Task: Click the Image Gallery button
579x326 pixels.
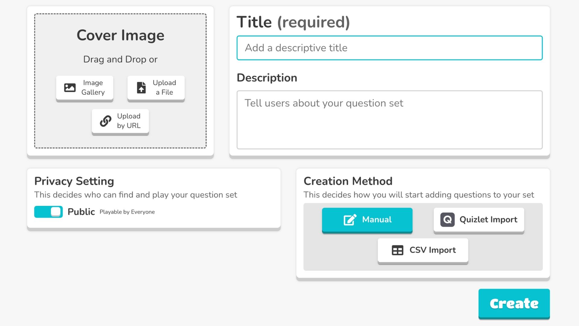Action: pos(85,87)
